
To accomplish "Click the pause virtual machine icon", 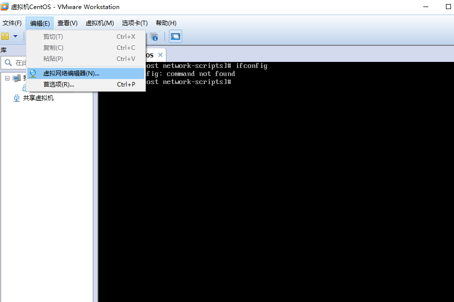I will [5, 36].
